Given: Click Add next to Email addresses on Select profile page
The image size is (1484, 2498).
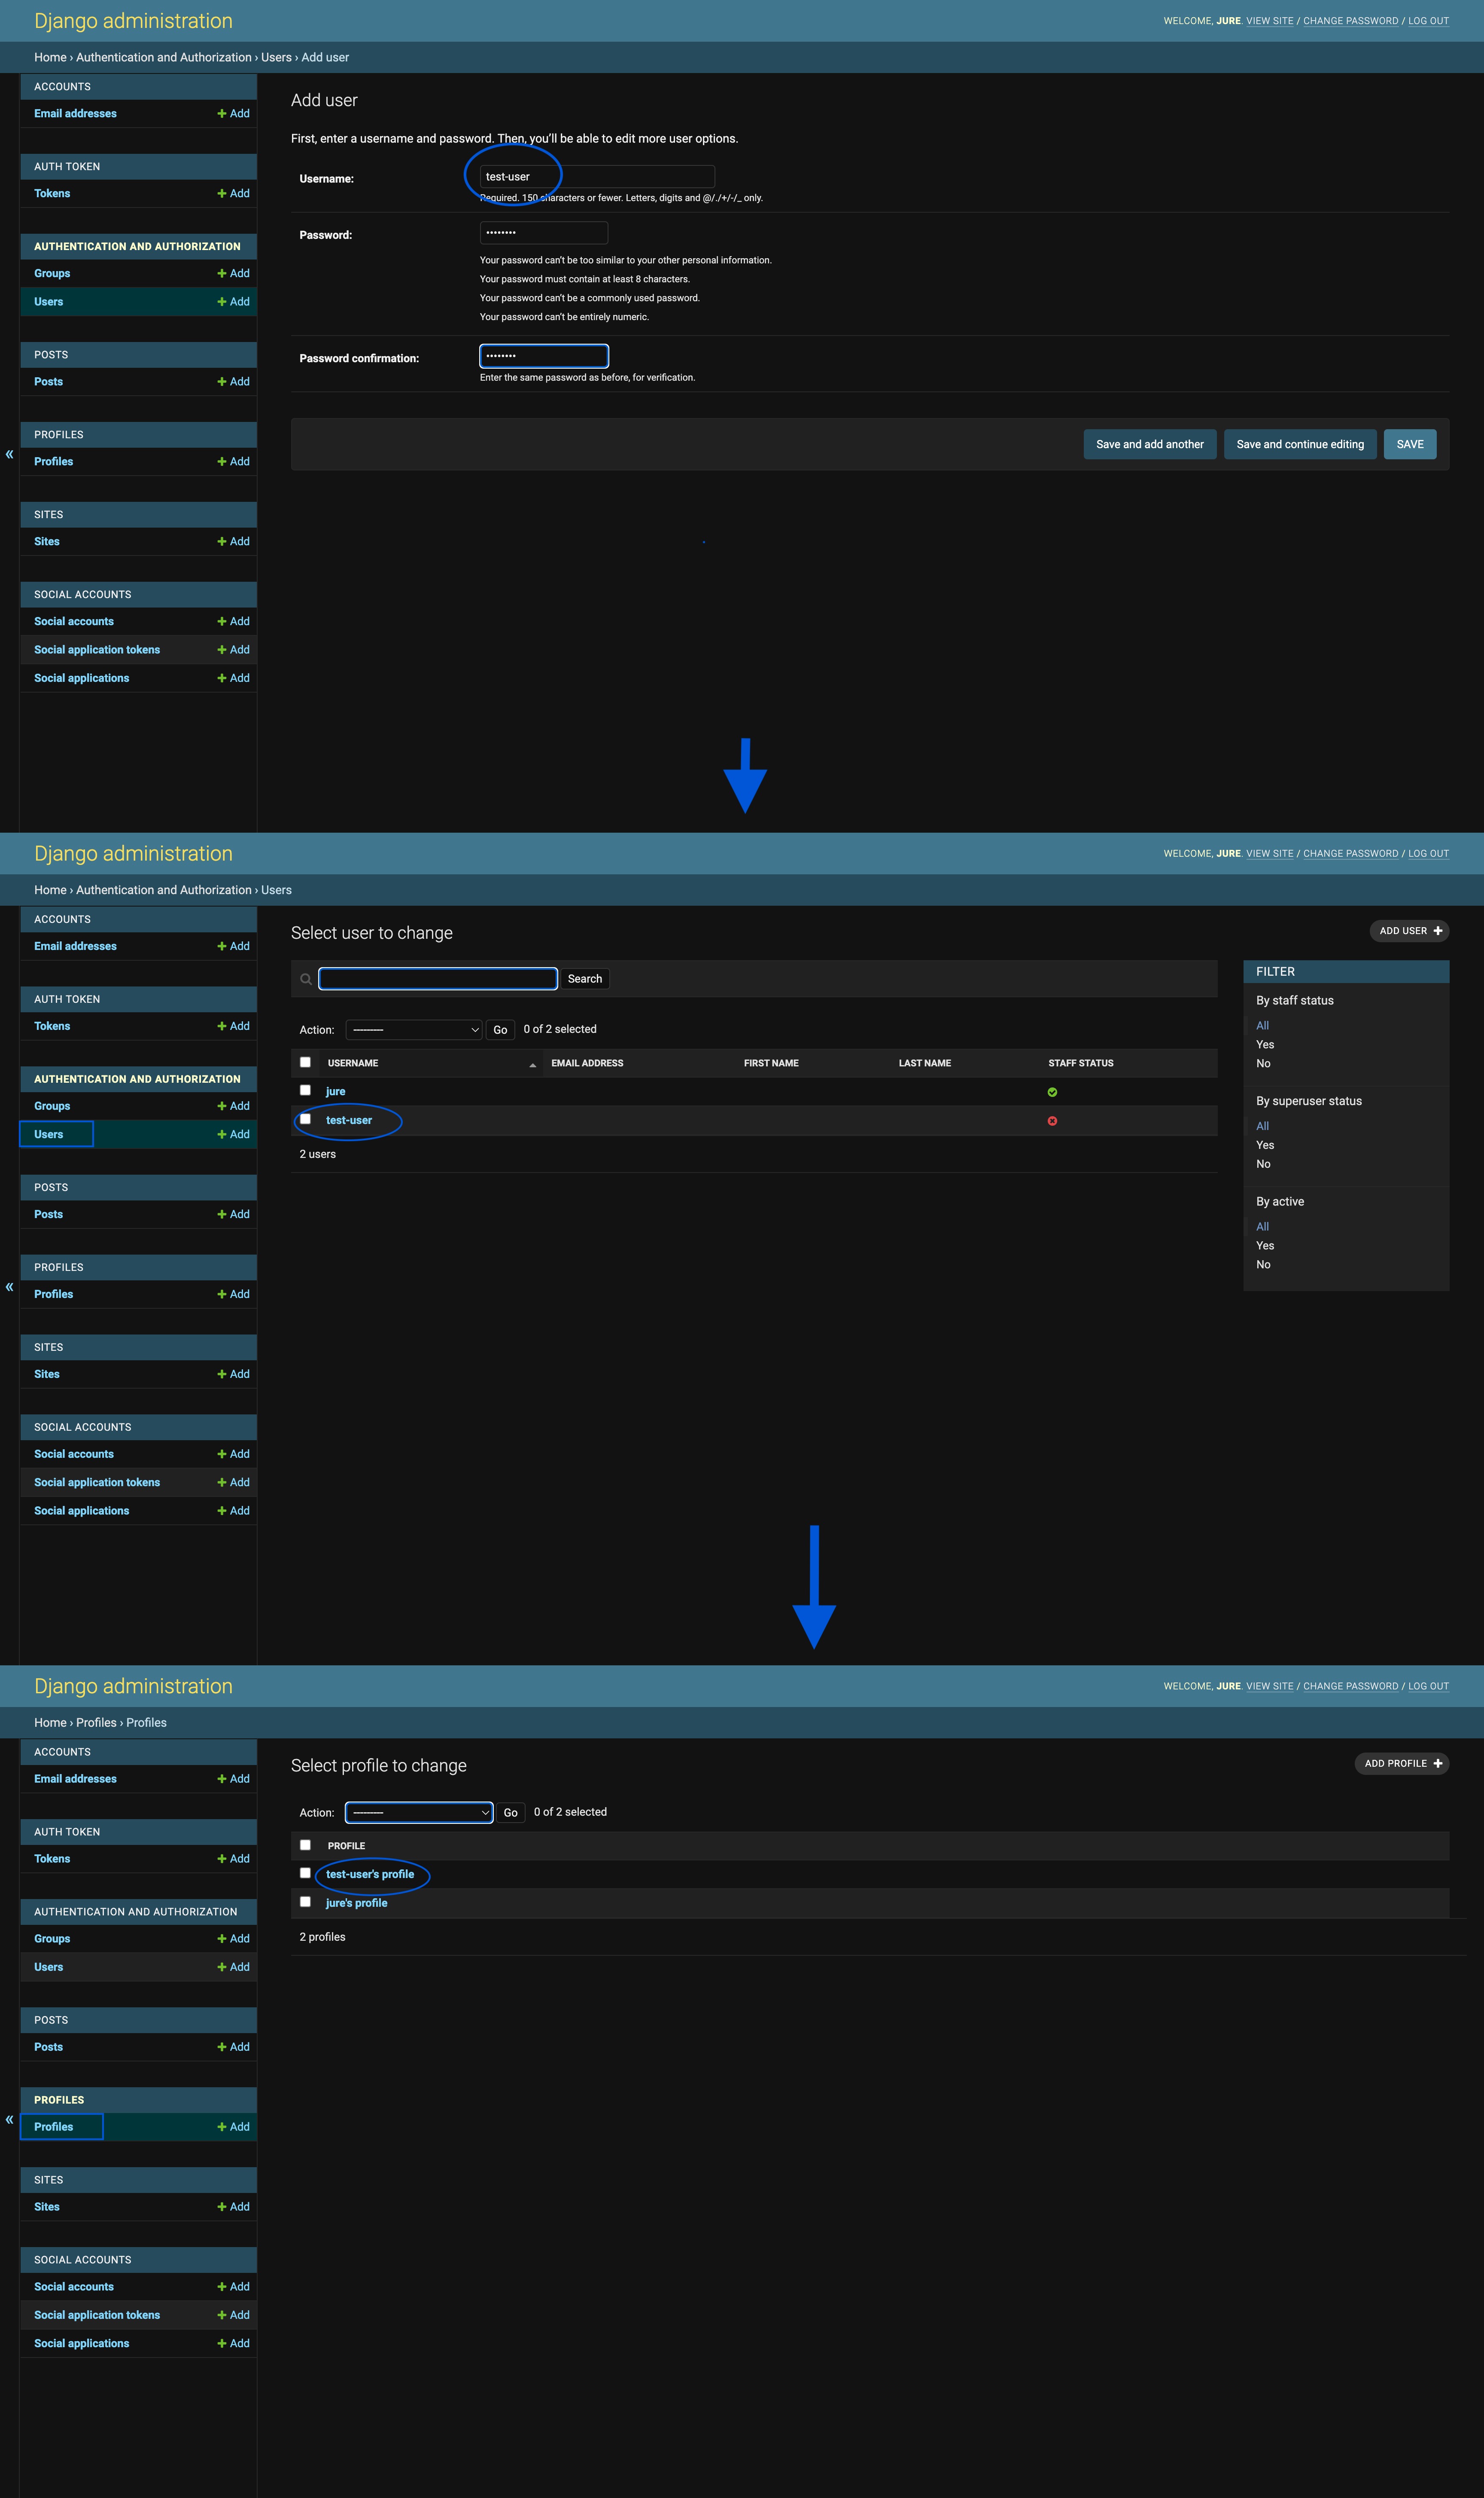Looking at the screenshot, I should pos(234,1779).
